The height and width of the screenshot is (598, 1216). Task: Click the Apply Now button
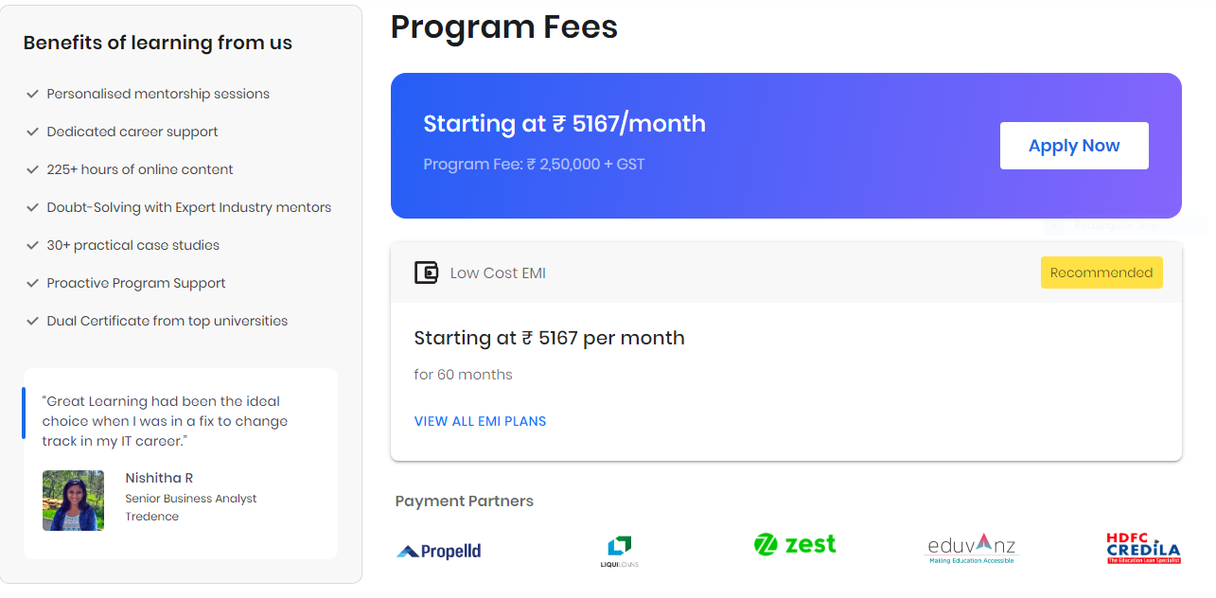pos(1074,146)
